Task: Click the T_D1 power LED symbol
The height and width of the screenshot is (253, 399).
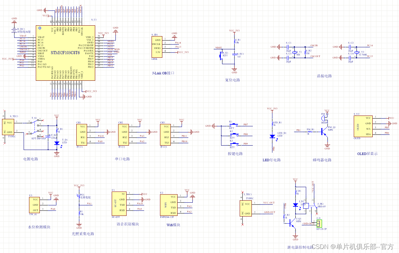Action: tap(57, 143)
